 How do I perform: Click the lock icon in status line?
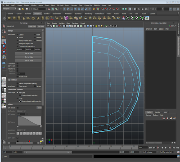pyautogui.click(x=94, y=9)
